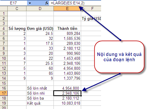Select cell with value 809,284
Image resolution: width=154 pixels, height=109 pixels.
tap(67, 33)
